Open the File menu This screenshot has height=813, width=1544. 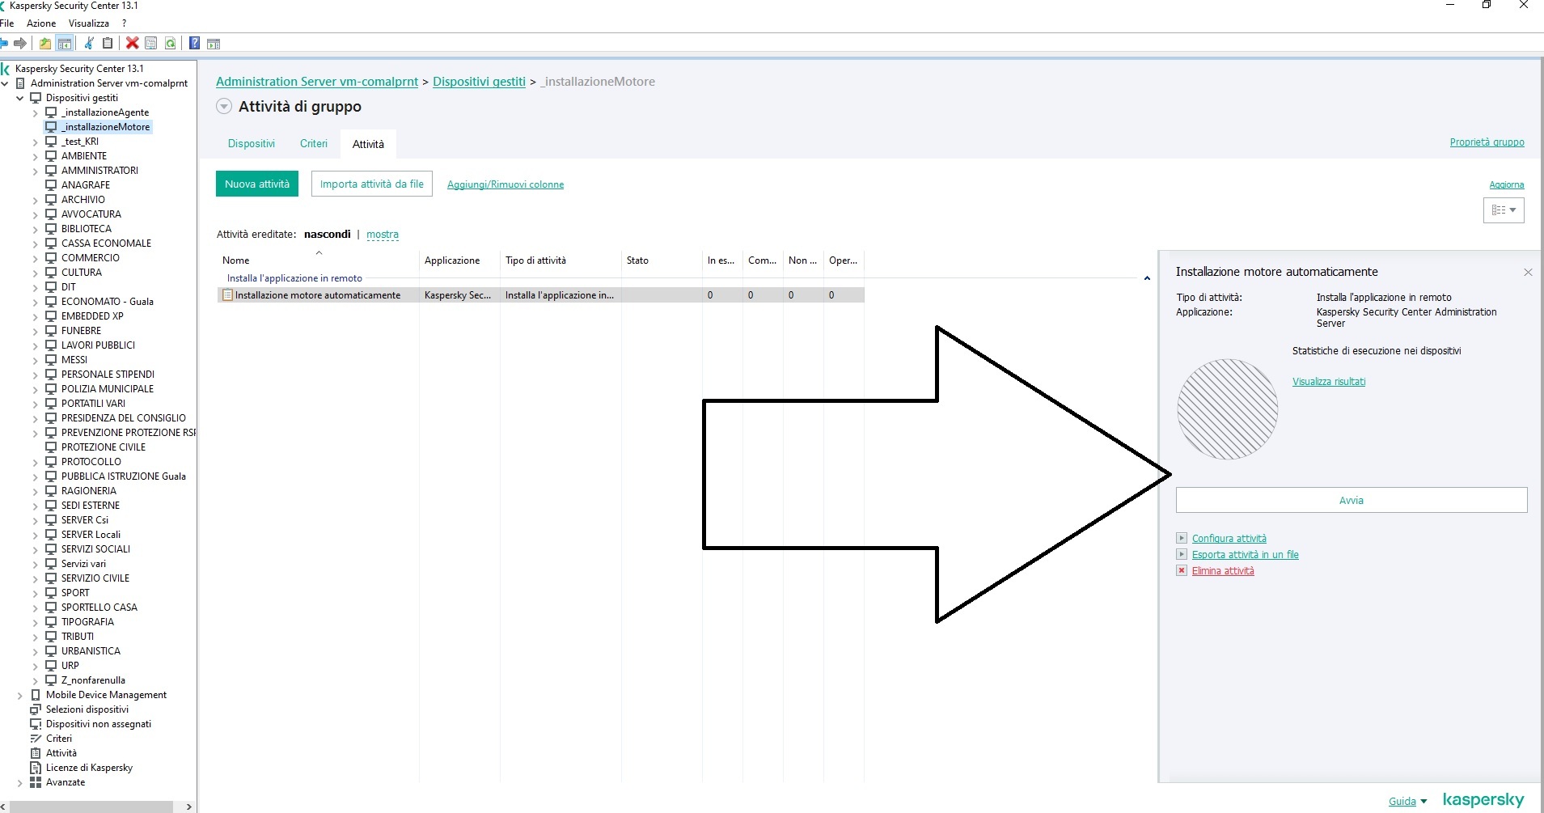point(7,23)
